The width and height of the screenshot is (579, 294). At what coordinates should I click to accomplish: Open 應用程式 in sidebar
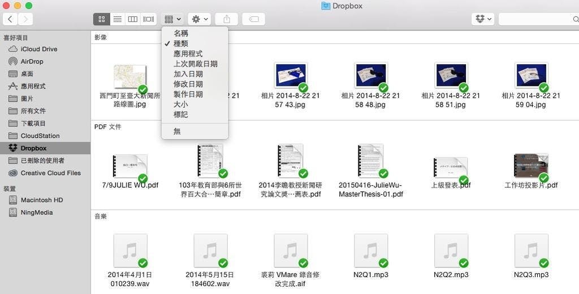pos(45,86)
